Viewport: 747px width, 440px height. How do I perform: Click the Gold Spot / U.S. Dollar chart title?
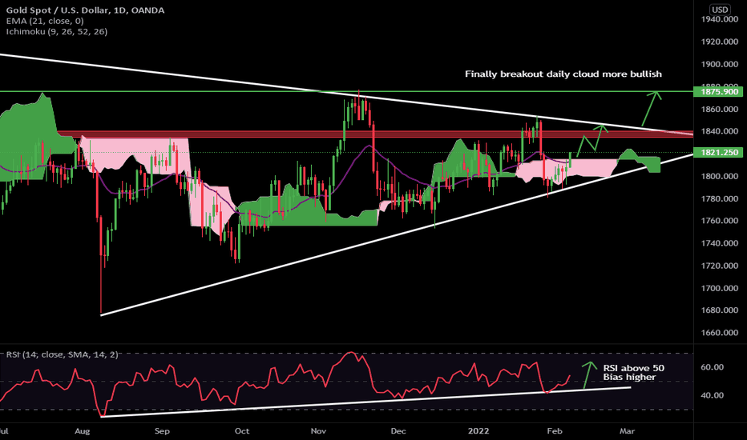(x=85, y=10)
